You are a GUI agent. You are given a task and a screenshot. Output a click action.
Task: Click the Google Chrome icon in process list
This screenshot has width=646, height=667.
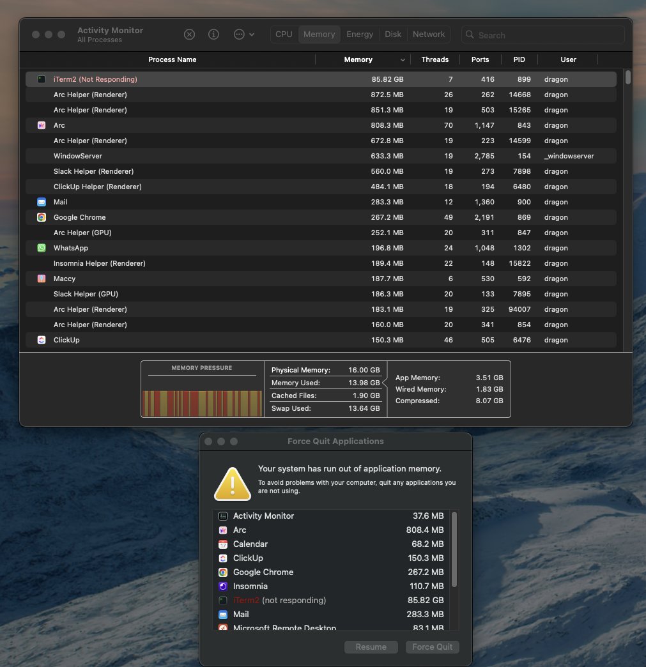(x=42, y=217)
